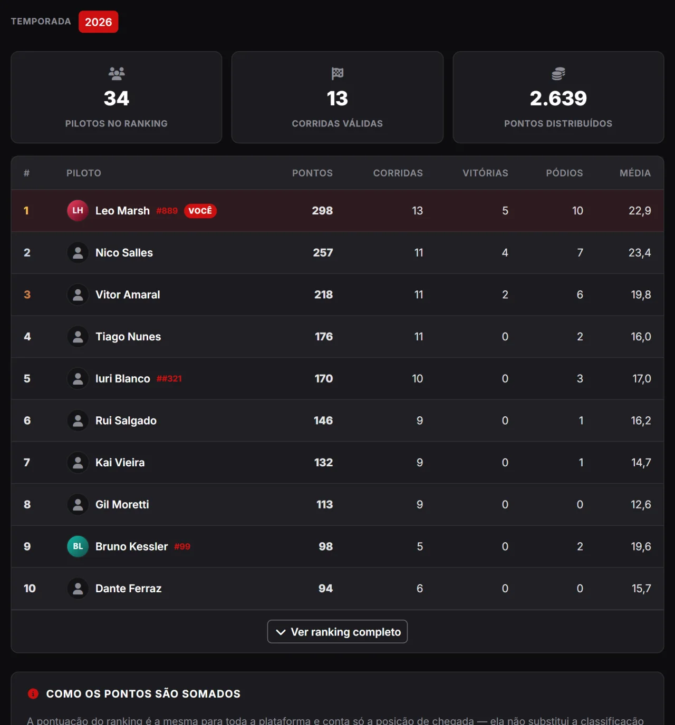Click the pilots group icon above 34
This screenshot has width=675, height=725.
tap(117, 73)
